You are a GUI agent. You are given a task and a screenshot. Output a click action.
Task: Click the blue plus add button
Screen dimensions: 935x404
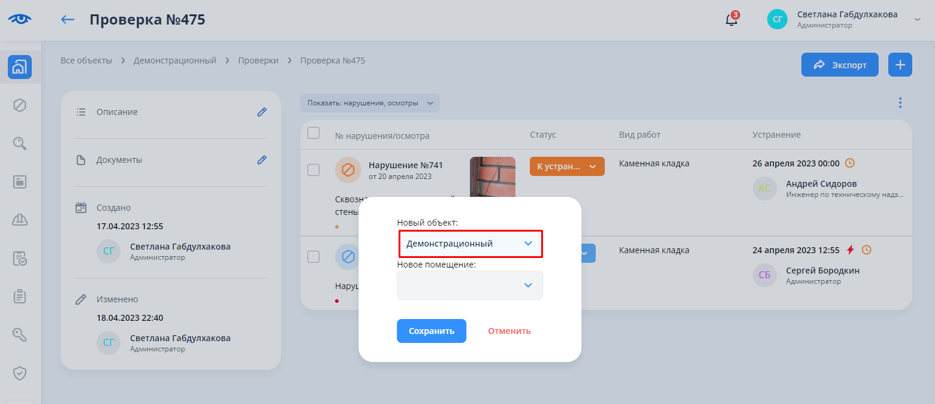click(x=900, y=65)
